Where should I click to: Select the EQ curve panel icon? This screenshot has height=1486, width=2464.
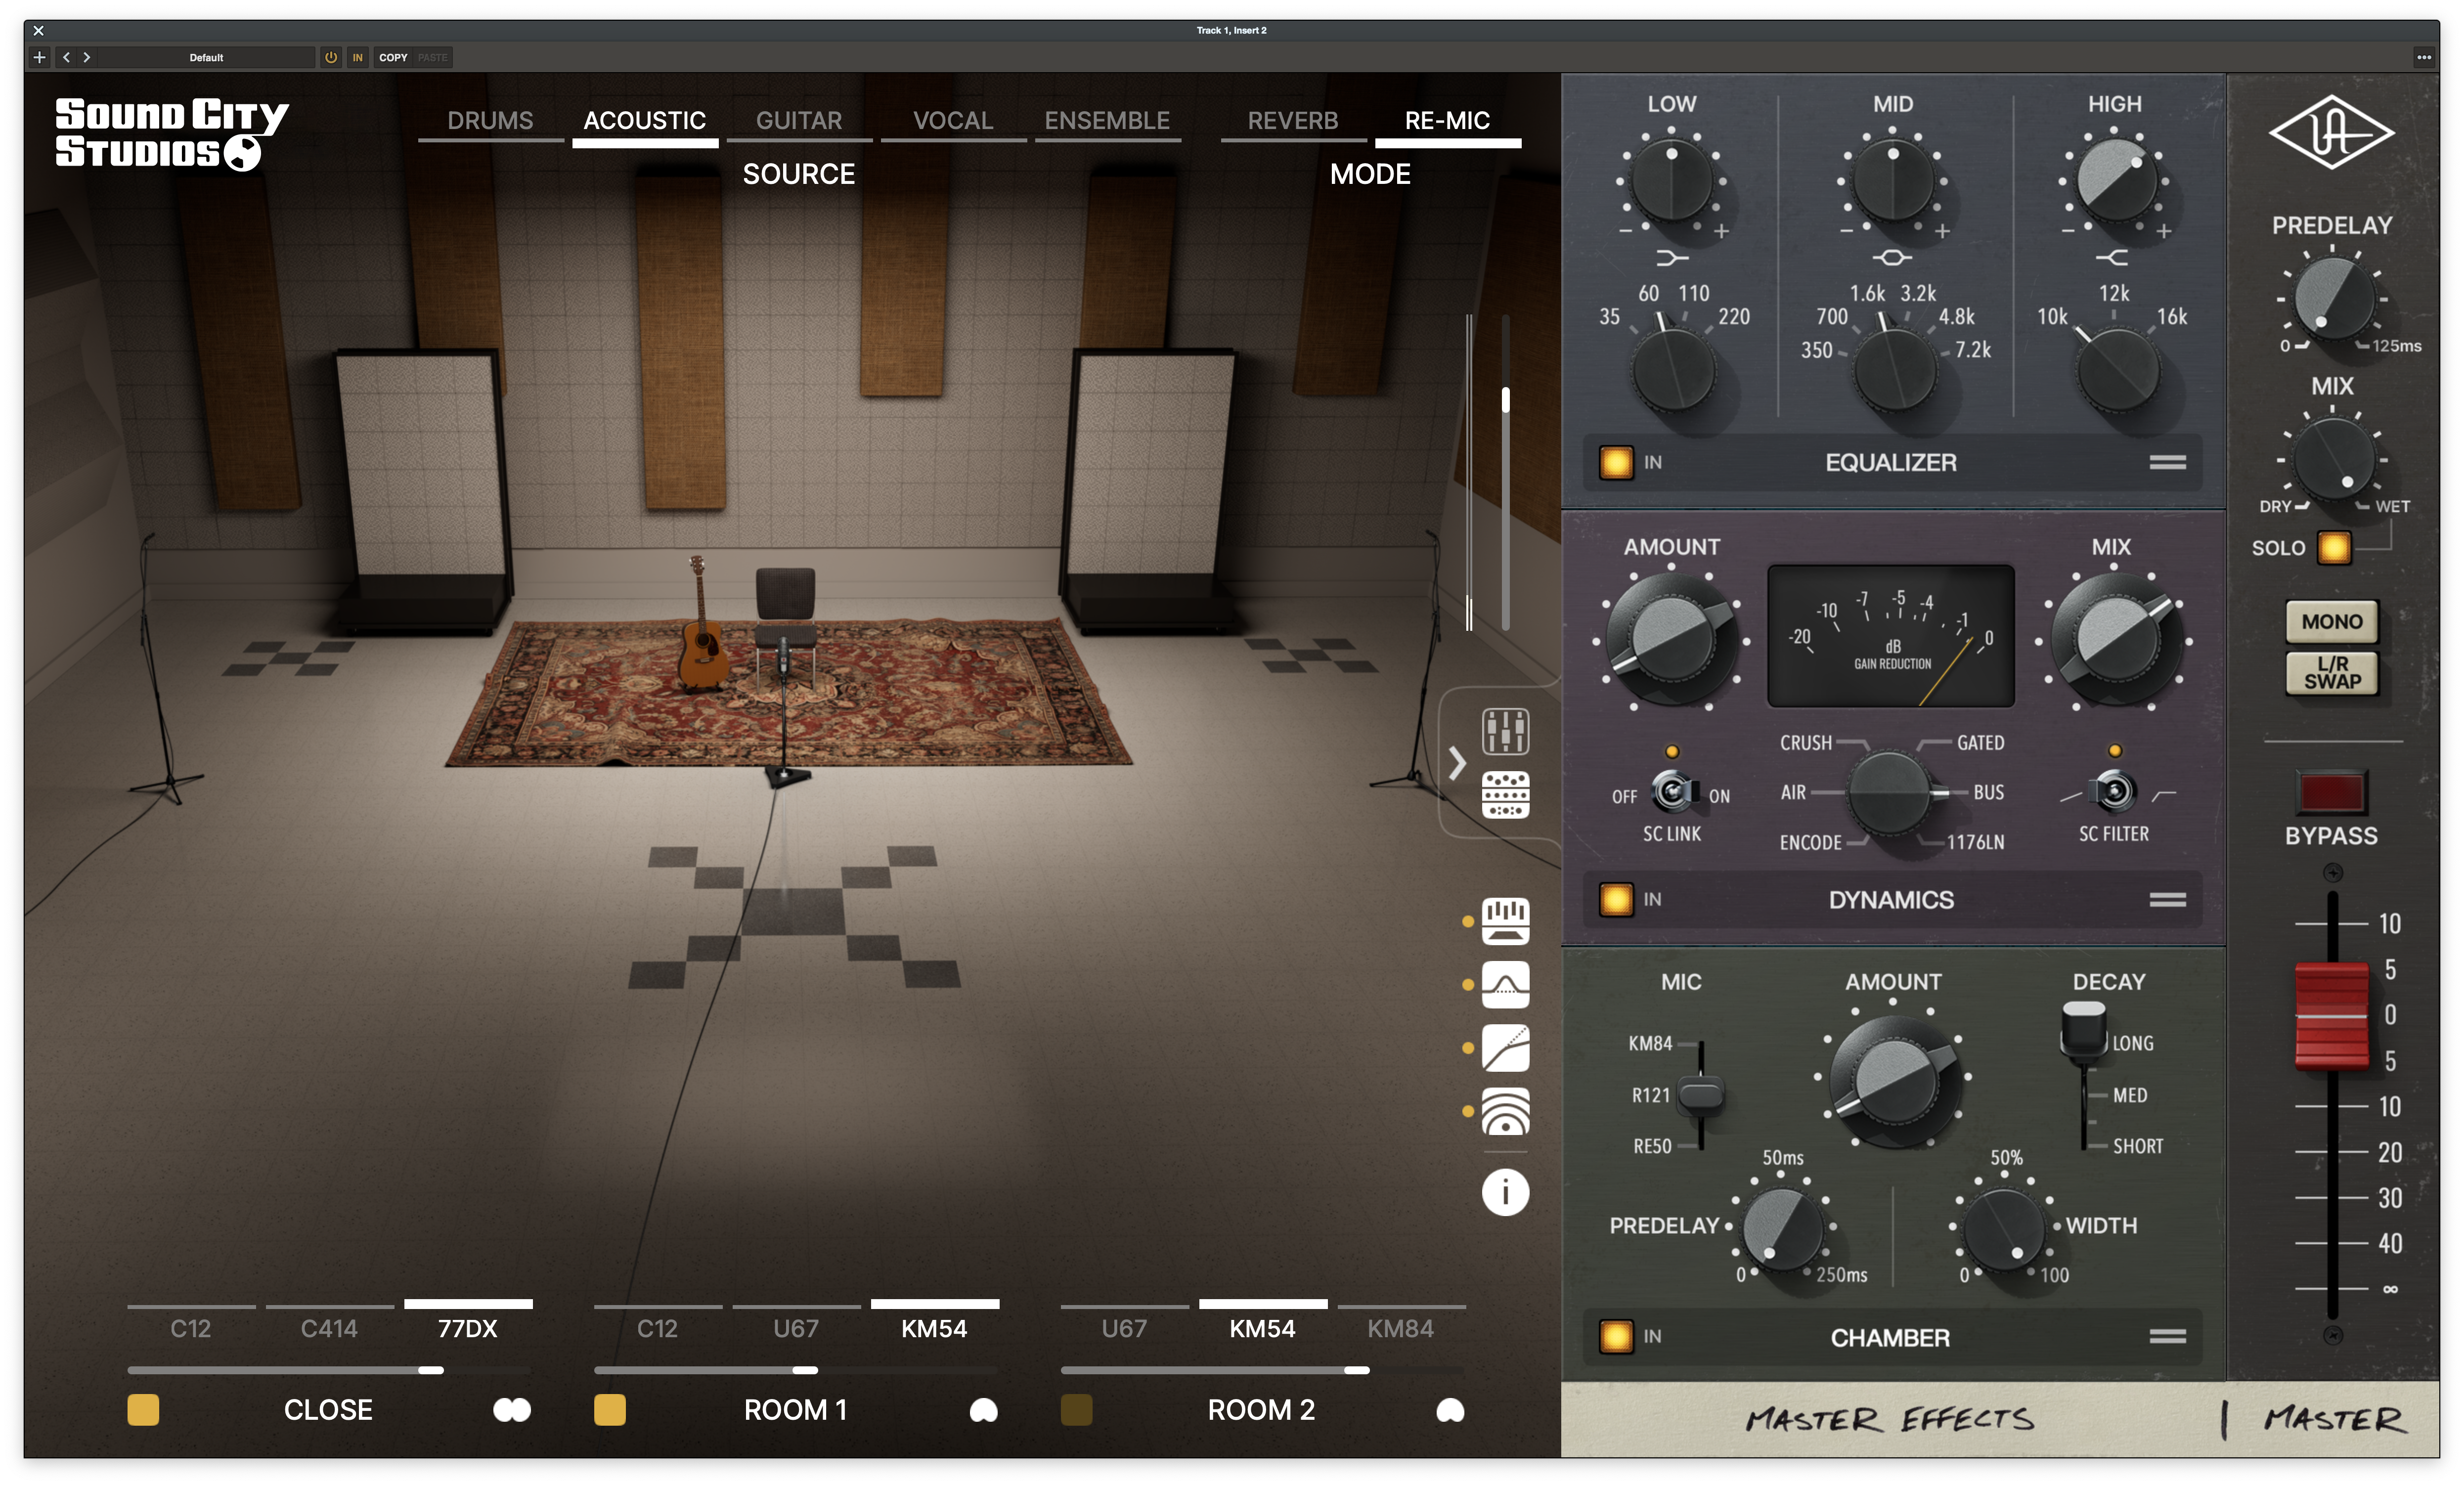point(1505,984)
